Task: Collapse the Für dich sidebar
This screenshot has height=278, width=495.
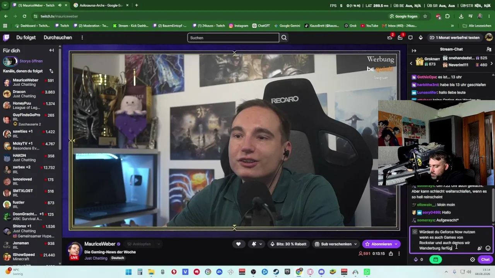Action: (x=51, y=50)
